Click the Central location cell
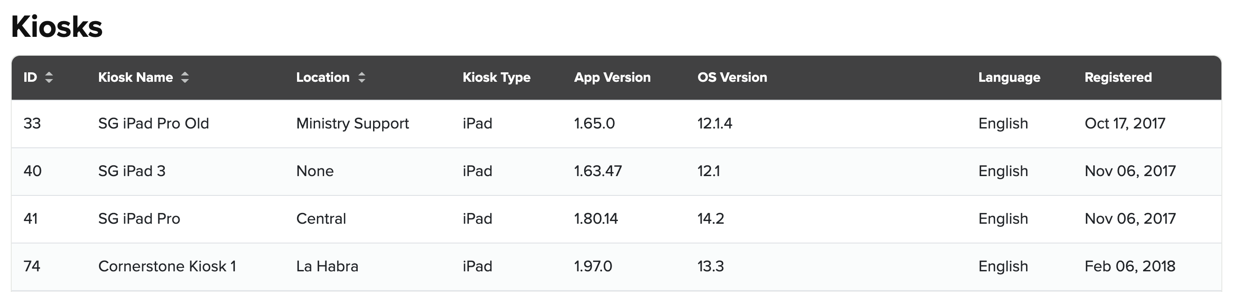Image resolution: width=1234 pixels, height=292 pixels. (320, 219)
